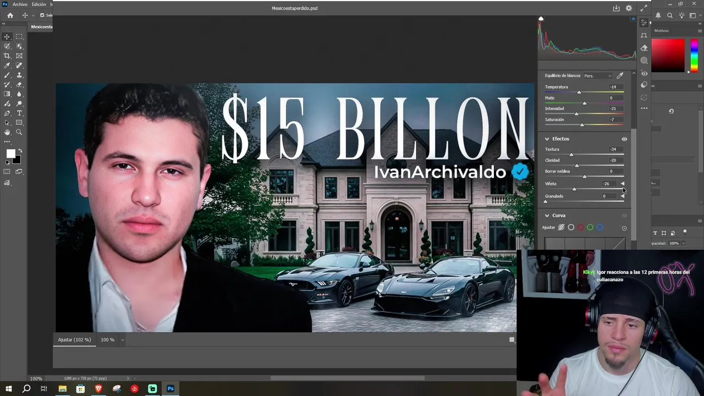Screen dimensions: 704x396
Task: Select the blue channel curve circle
Action: coord(599,227)
